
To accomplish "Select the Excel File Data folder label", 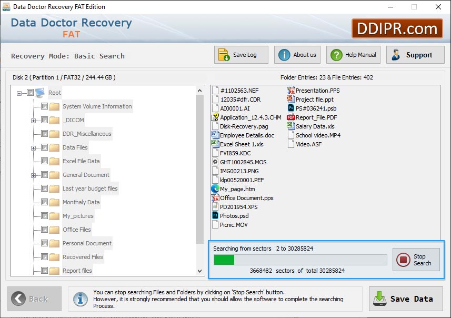I will 81,161.
